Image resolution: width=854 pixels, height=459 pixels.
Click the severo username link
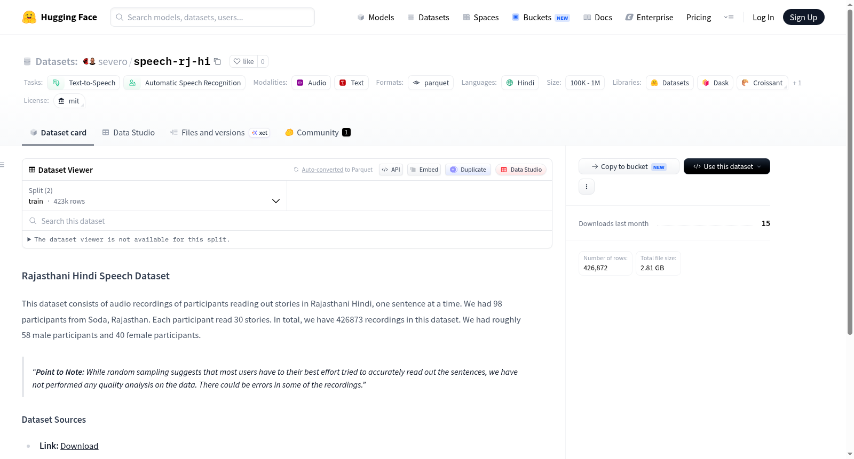pyautogui.click(x=113, y=61)
